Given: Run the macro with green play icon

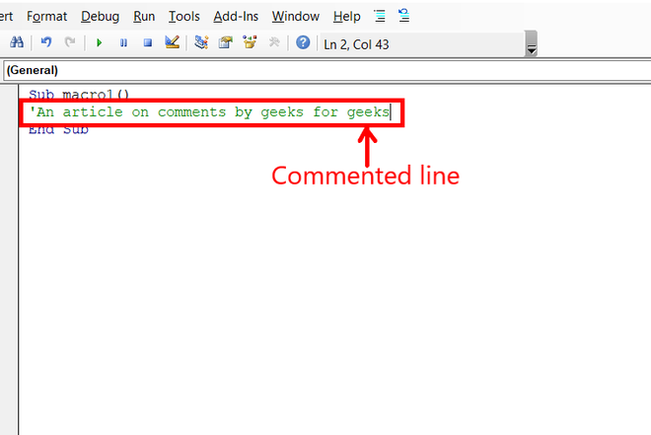Looking at the screenshot, I should [x=99, y=42].
